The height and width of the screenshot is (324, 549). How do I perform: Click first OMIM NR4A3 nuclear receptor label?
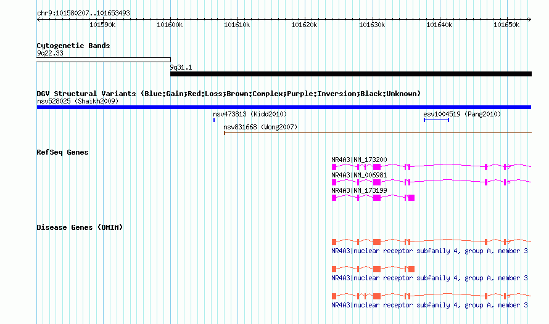(x=429, y=251)
